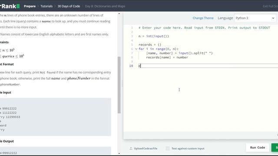Viewport: 278px width, 156px height.
Task: Click the Upload Code as File label
Action: click(x=146, y=148)
